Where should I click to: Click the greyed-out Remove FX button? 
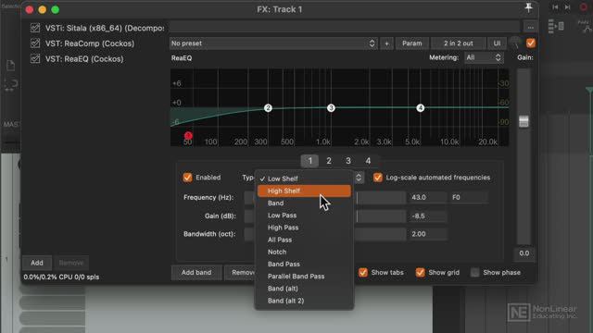[71, 263]
